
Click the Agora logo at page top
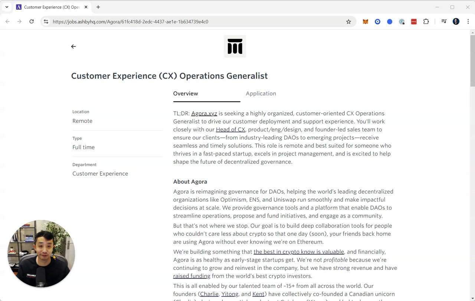click(x=235, y=46)
